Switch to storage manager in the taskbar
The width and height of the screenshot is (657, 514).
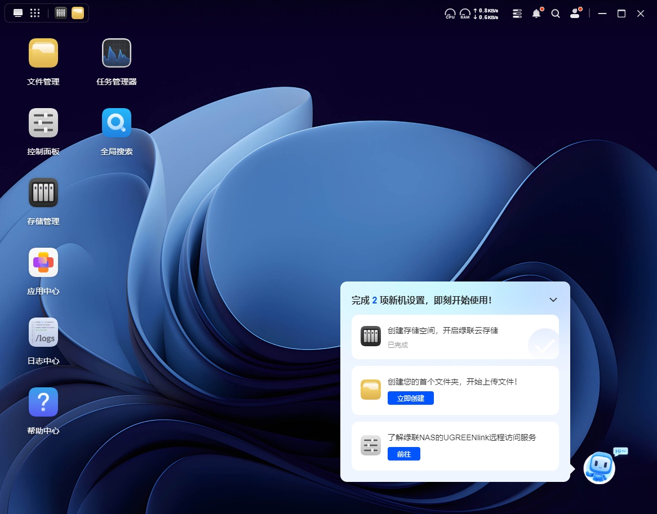pyautogui.click(x=61, y=13)
